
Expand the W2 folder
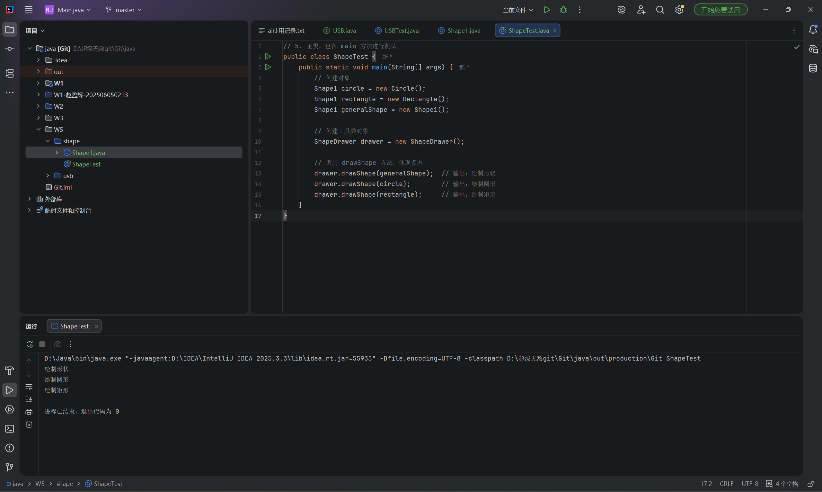[x=39, y=106]
